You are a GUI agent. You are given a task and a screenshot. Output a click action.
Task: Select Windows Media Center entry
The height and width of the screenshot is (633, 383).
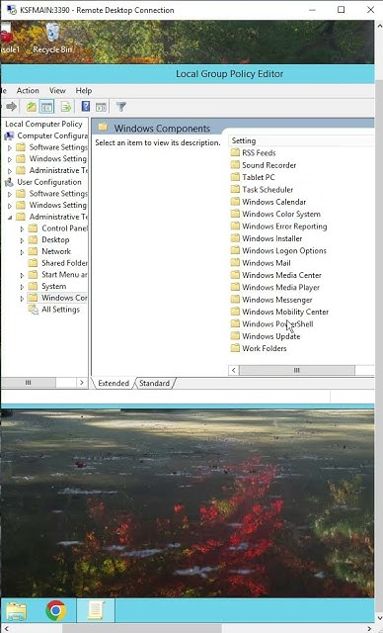click(281, 275)
